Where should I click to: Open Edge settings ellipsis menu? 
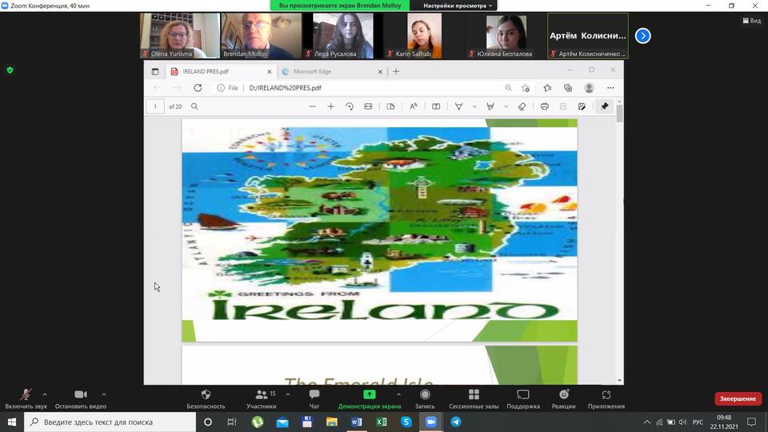[610, 88]
